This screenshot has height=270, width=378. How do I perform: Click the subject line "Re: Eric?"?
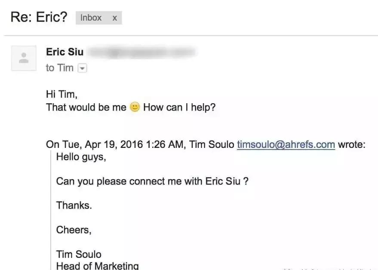(x=38, y=18)
